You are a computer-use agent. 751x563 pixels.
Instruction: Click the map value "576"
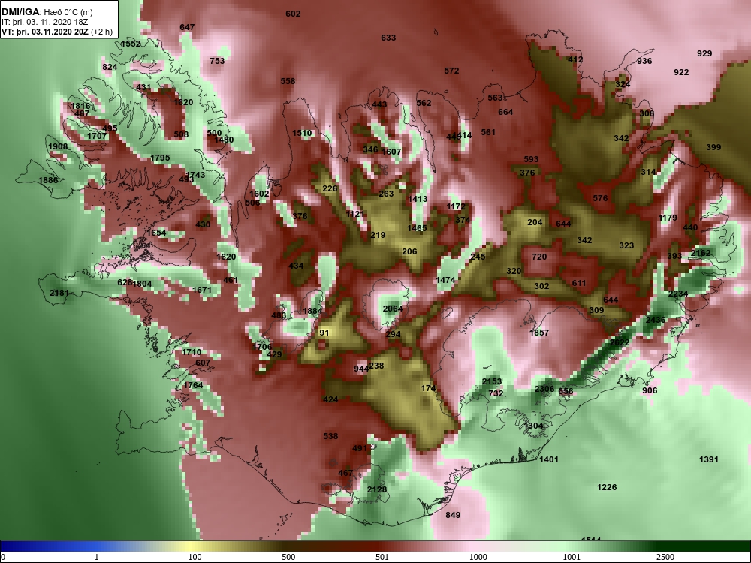pos(600,198)
